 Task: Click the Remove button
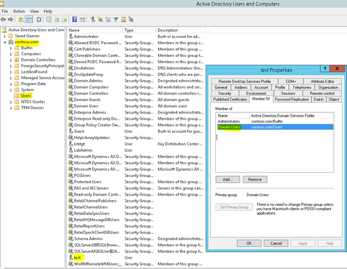(x=255, y=179)
